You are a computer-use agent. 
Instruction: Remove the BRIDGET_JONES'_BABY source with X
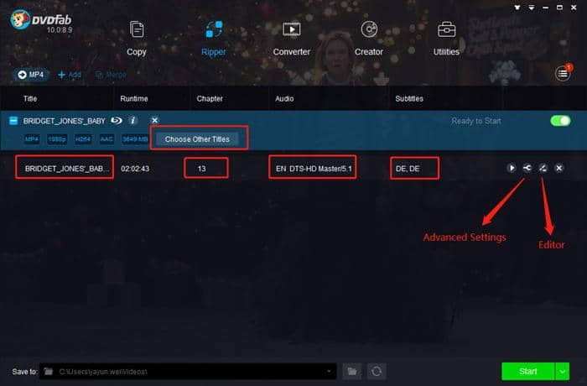click(154, 120)
